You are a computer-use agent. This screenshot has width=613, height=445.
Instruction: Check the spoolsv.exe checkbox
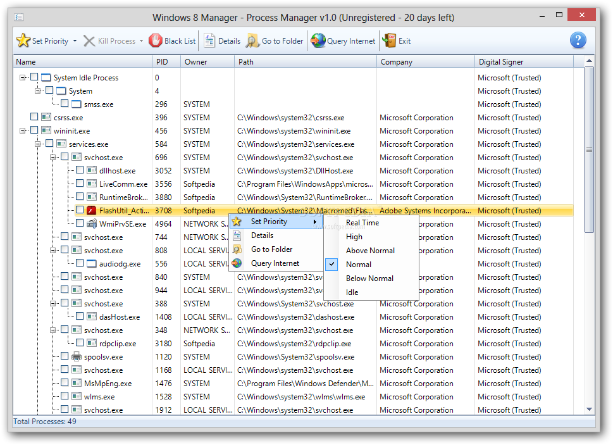click(x=65, y=356)
